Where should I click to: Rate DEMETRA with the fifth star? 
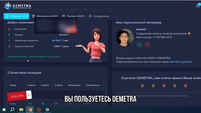point(186,85)
